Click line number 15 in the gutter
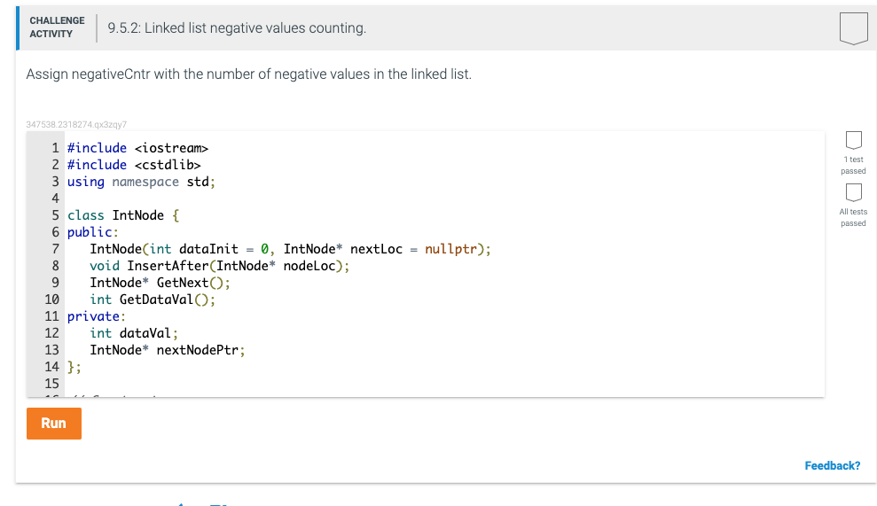The image size is (877, 506). click(51, 384)
